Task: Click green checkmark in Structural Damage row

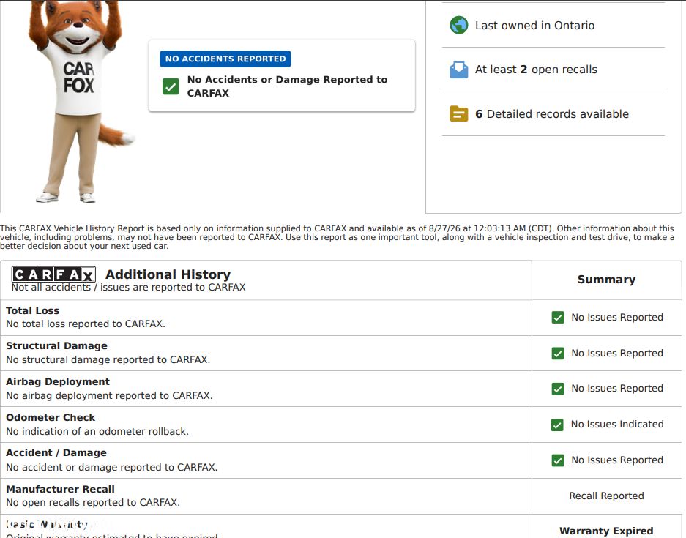Action: pos(558,354)
